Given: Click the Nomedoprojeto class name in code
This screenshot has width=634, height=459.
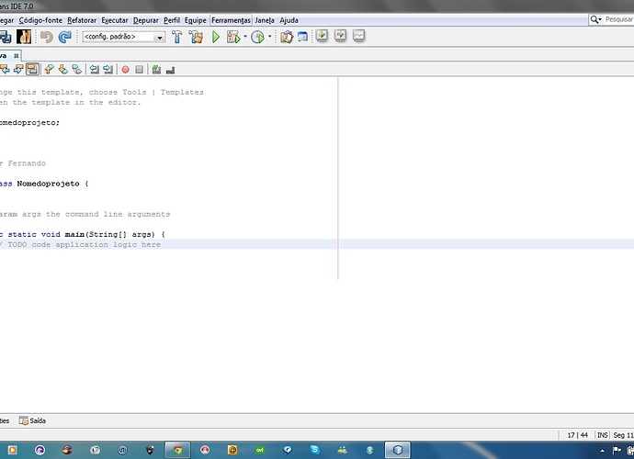Looking at the screenshot, I should pos(48,184).
